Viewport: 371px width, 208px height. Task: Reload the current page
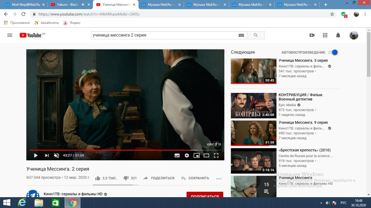pos(23,14)
